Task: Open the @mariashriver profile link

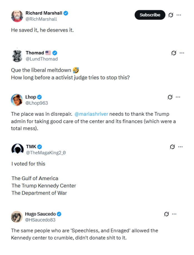Action: click(x=91, y=114)
